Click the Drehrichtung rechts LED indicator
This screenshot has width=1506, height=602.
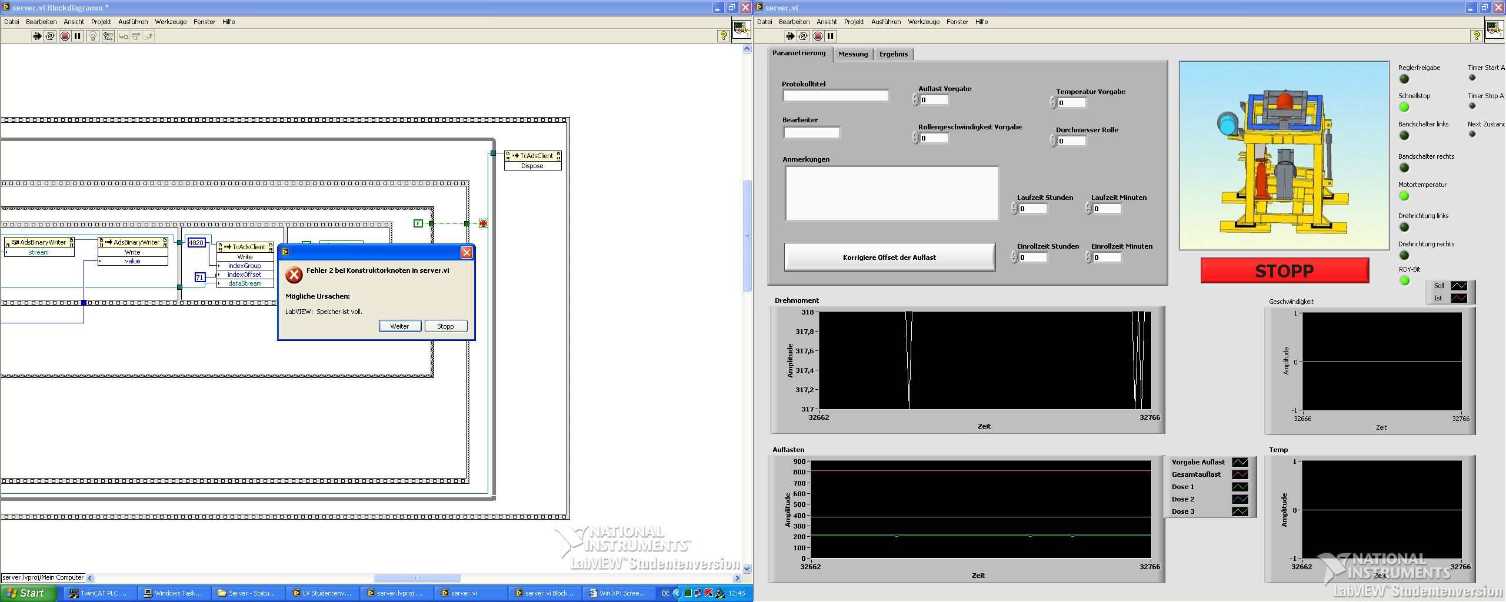[x=1404, y=256]
